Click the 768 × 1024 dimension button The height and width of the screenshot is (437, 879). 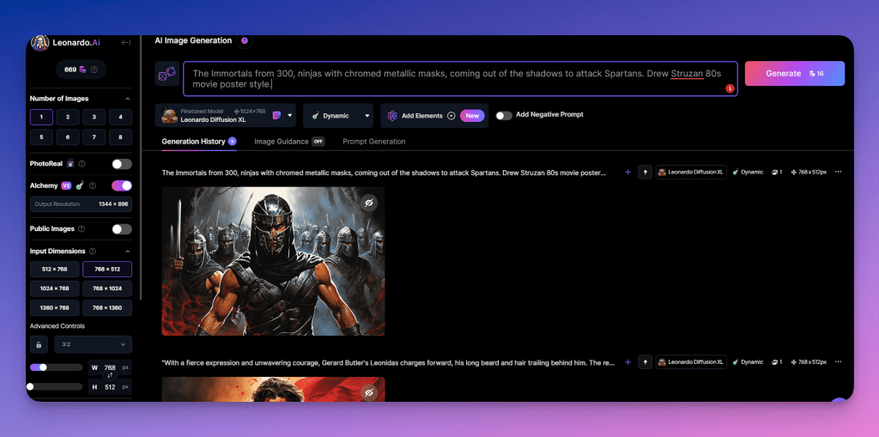(x=107, y=288)
